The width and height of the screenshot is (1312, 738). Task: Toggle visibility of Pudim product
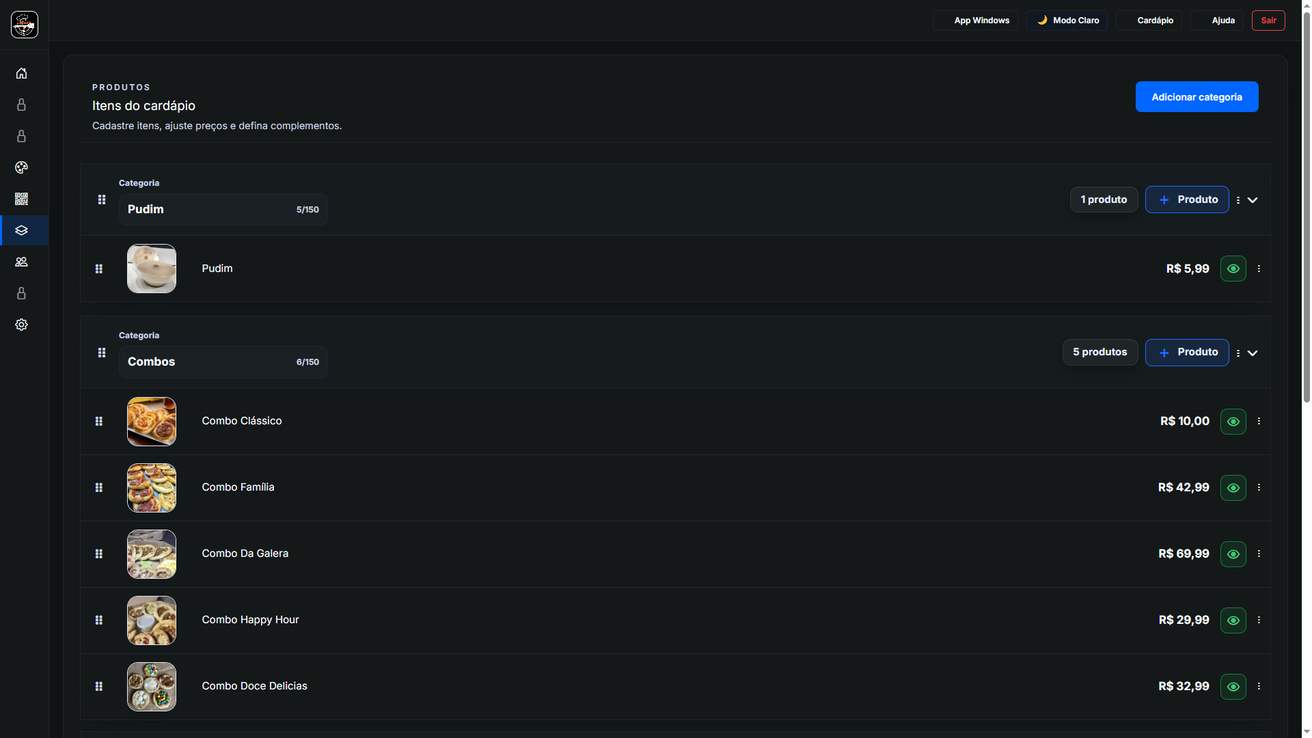(x=1233, y=269)
